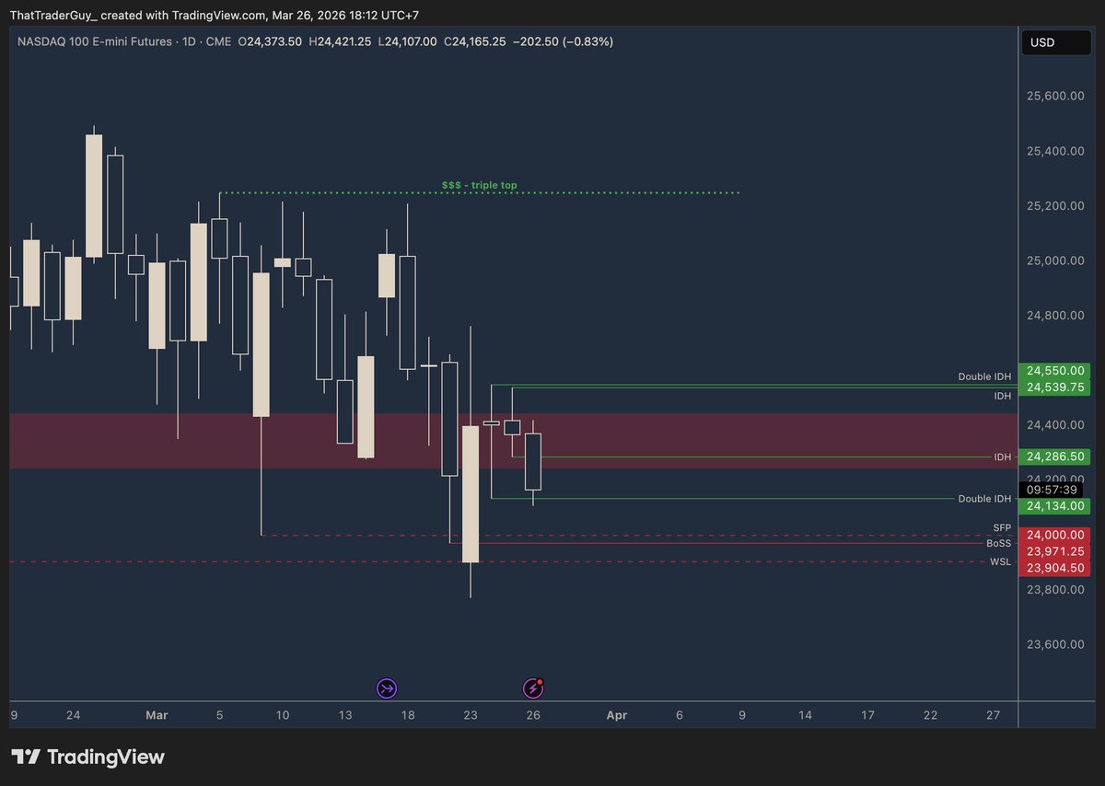Click the purple split event icon on the timeline

pos(386,688)
